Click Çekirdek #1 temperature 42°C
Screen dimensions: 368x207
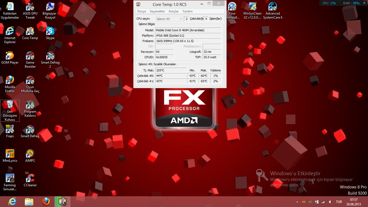point(171,81)
